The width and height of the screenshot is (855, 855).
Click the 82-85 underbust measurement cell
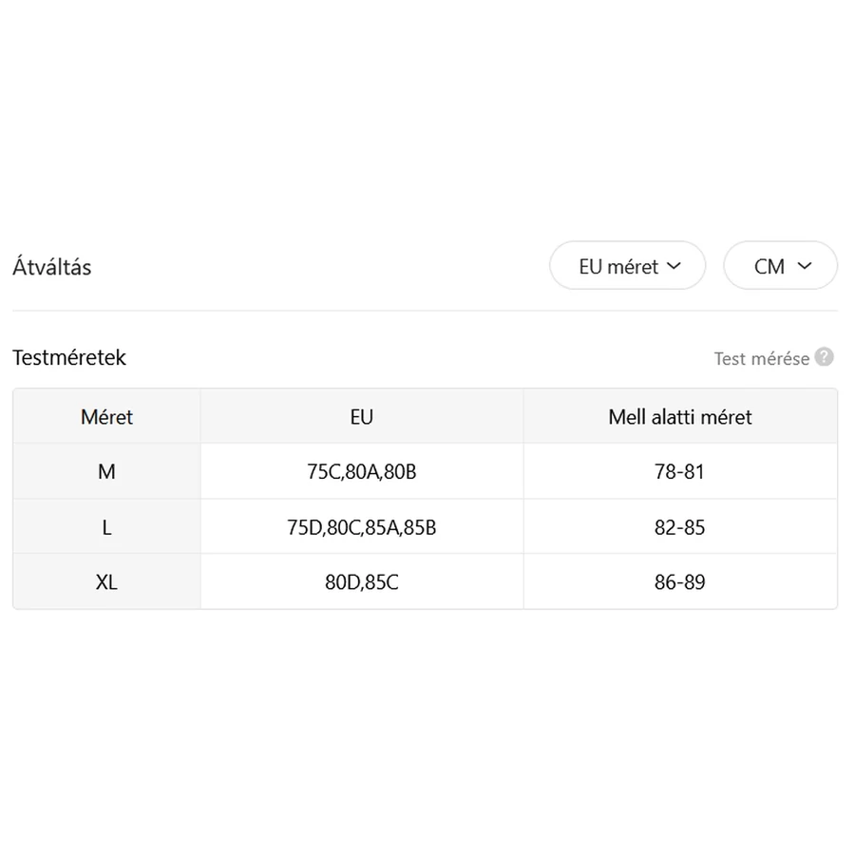point(680,527)
